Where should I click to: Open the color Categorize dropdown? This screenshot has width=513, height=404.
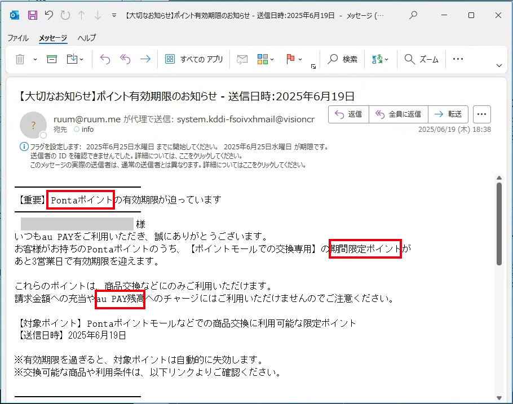click(x=266, y=59)
